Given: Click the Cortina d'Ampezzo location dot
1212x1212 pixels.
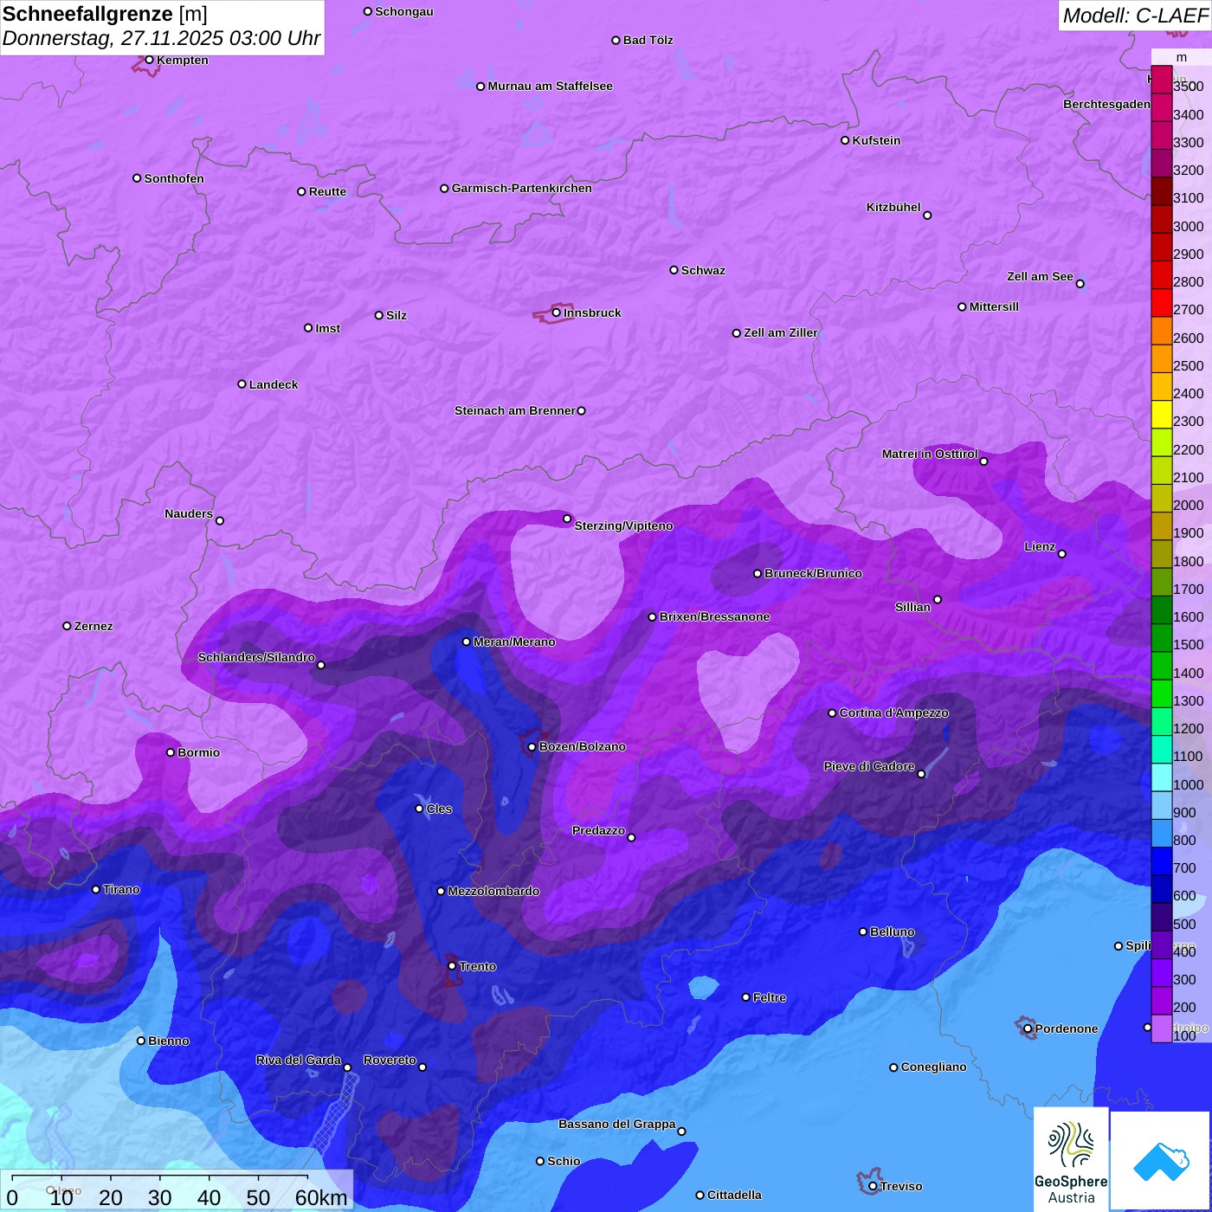Looking at the screenshot, I should click(x=833, y=713).
